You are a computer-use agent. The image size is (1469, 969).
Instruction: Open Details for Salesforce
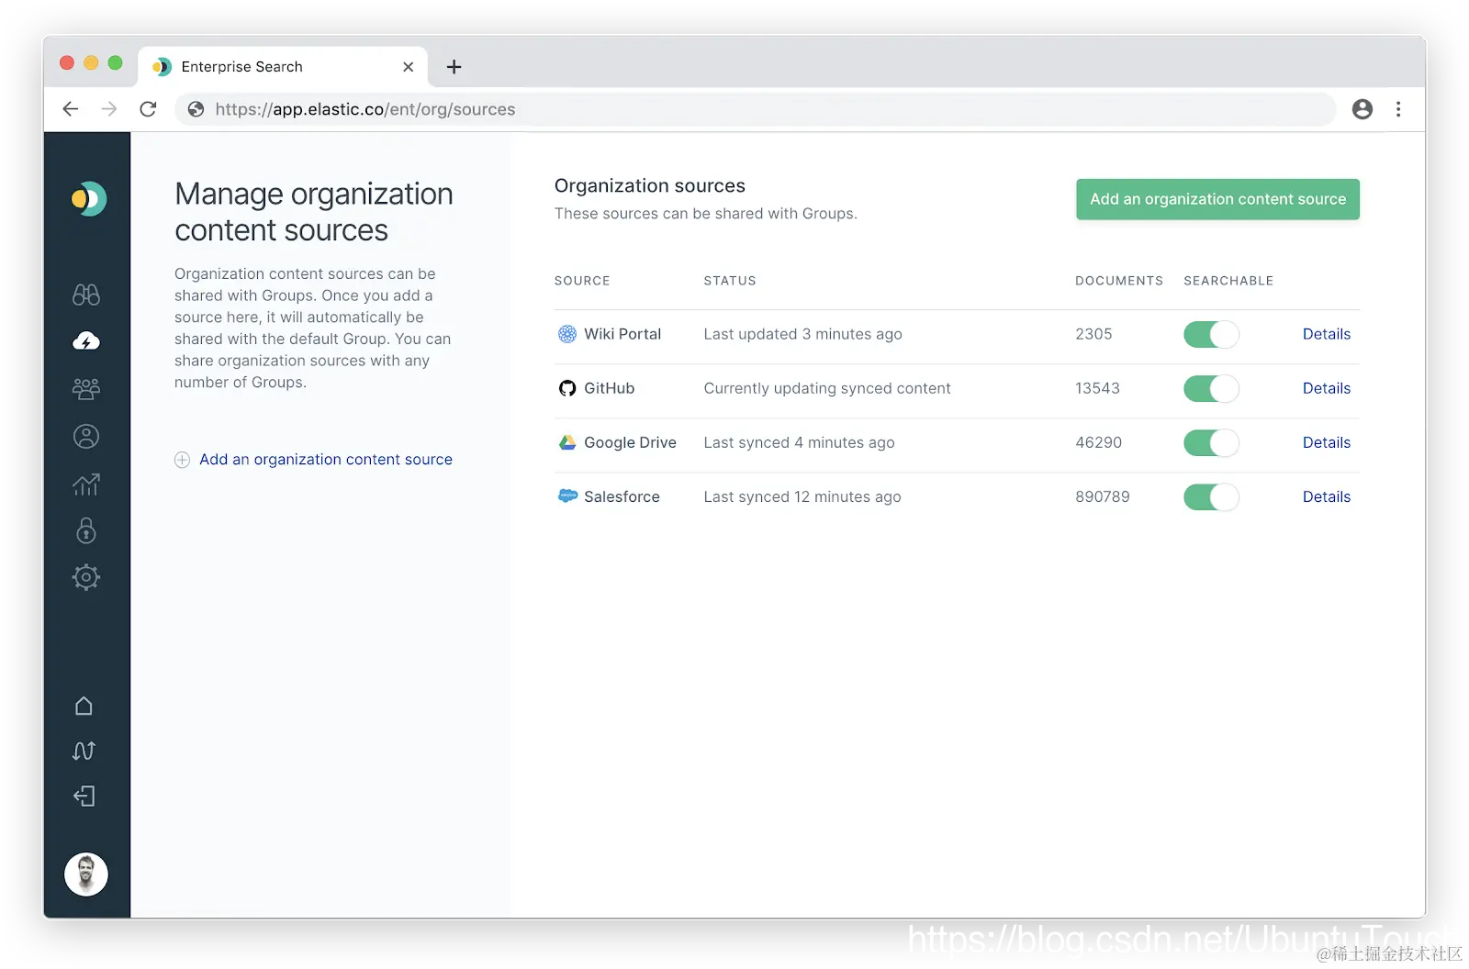1327,496
